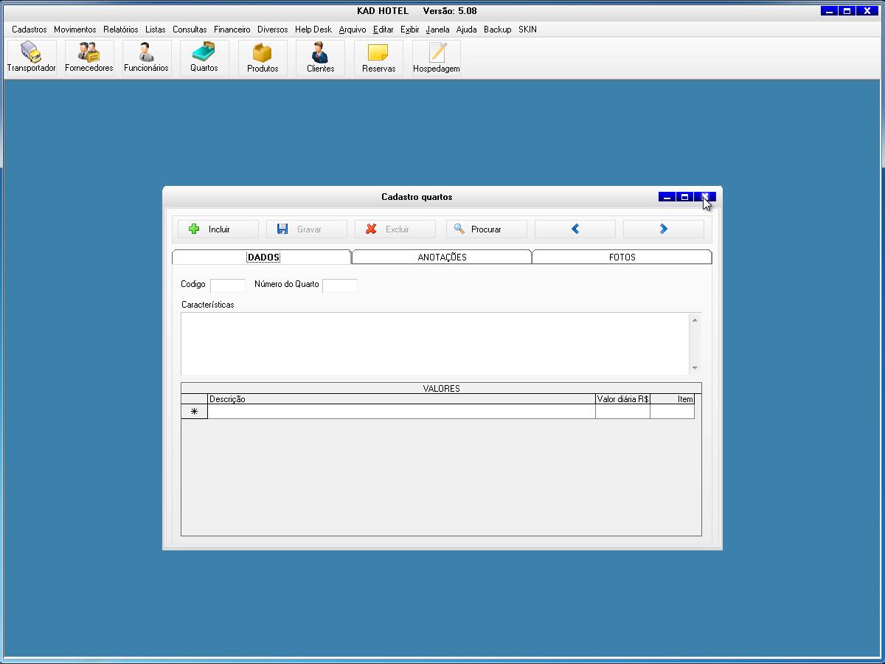Open the Arquivo menu

pos(353,30)
